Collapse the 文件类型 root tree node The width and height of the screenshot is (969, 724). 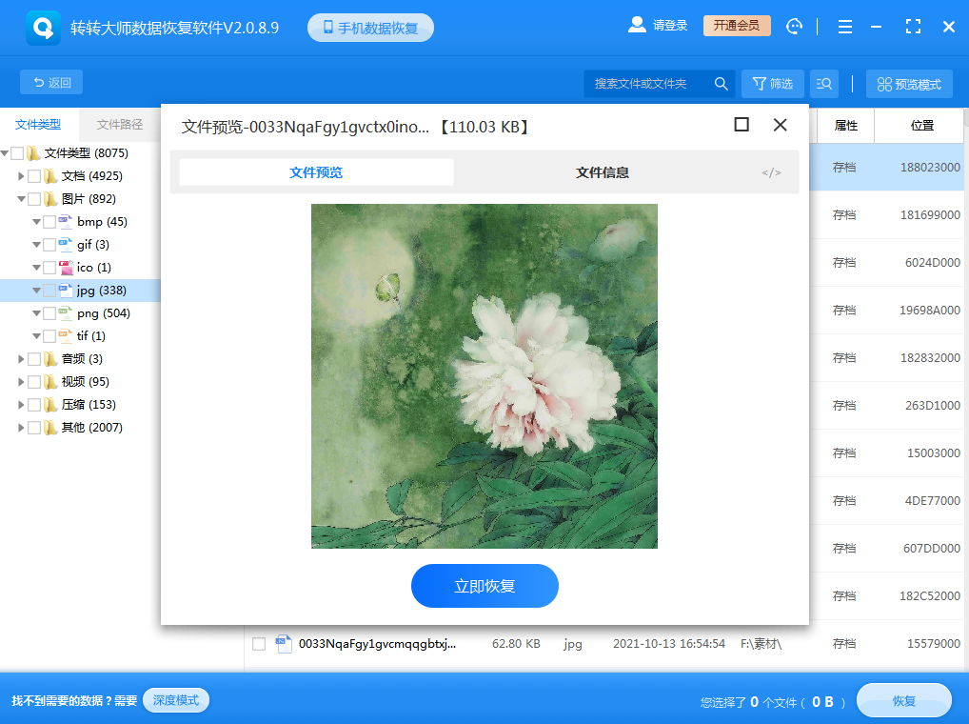(x=5, y=152)
